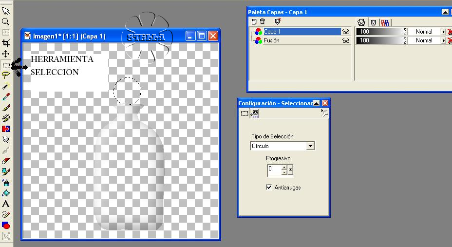452x247 pixels.
Task: Select the Magic Wand tool
Action: tap(6, 86)
